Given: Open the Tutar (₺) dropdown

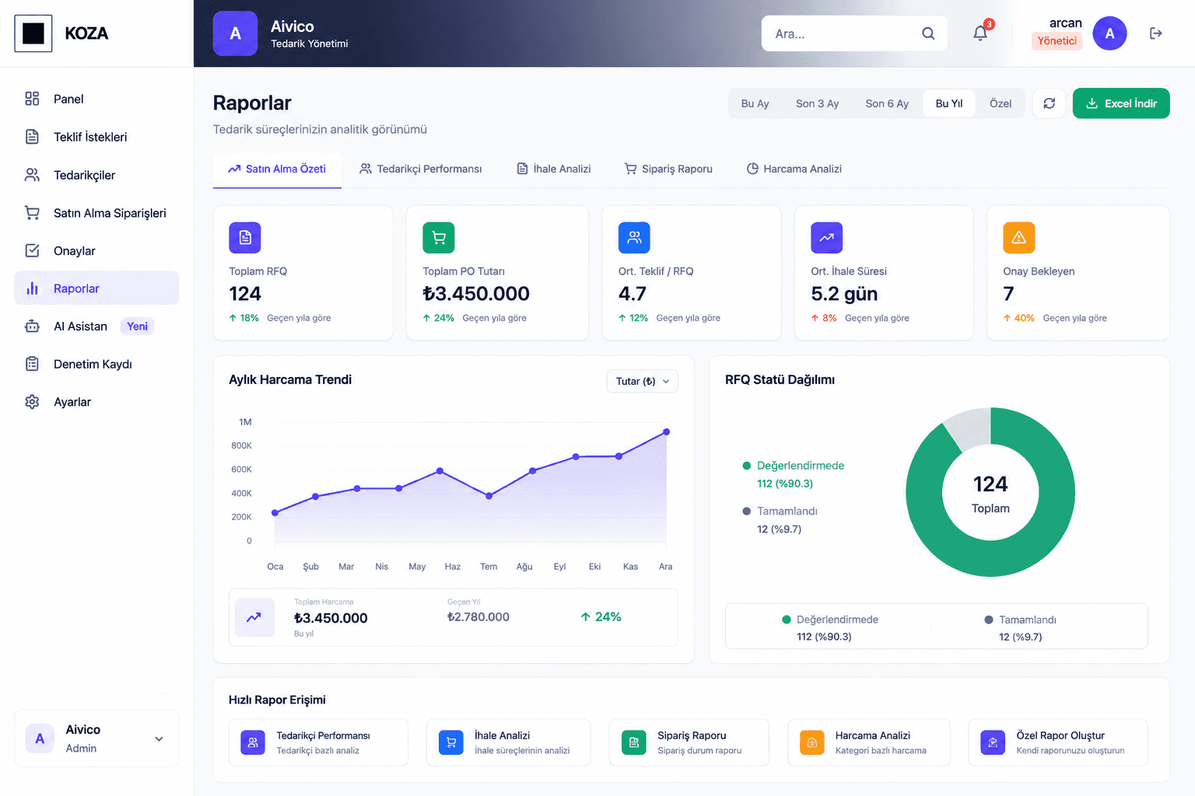Looking at the screenshot, I should (x=642, y=381).
